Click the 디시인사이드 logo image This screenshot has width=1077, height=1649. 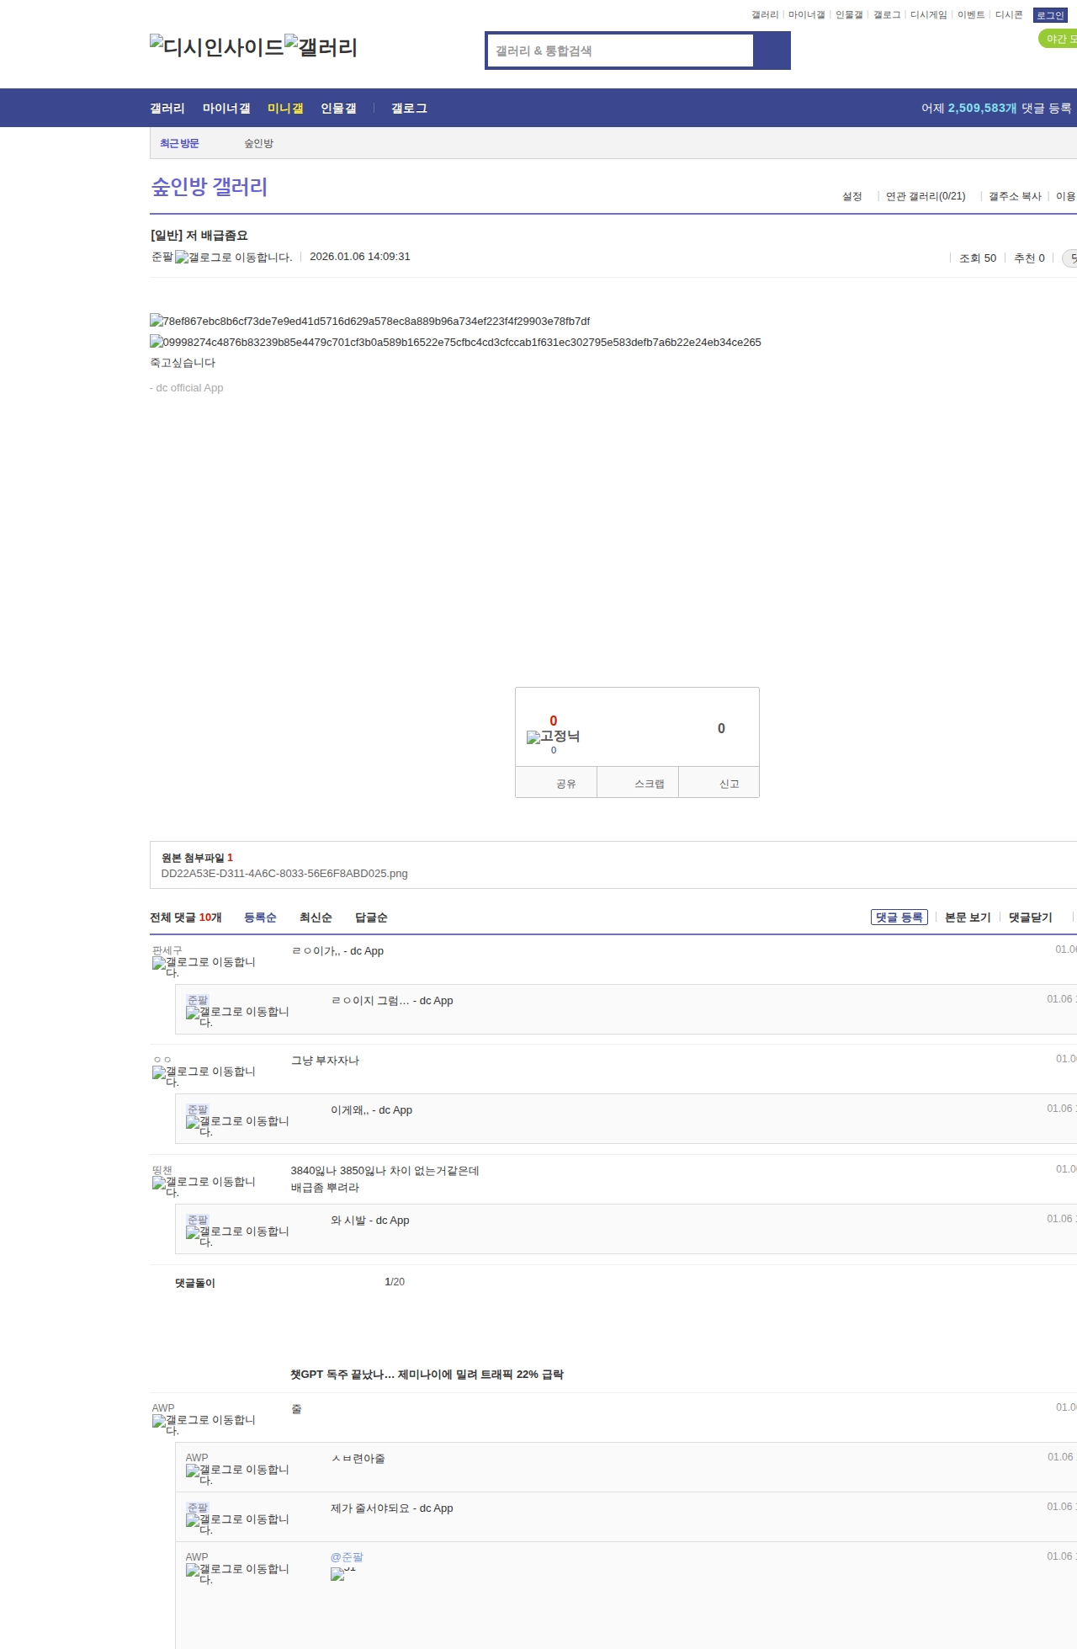click(217, 46)
